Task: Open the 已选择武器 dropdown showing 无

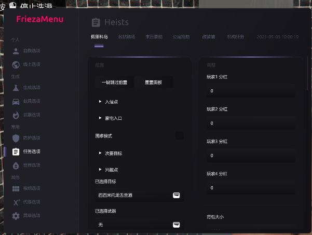Action: tap(139, 225)
